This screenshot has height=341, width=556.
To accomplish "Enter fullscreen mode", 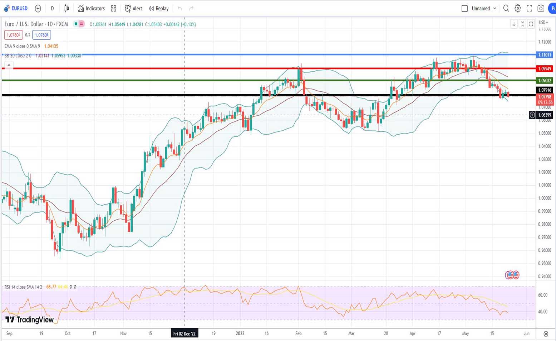I will (x=529, y=9).
